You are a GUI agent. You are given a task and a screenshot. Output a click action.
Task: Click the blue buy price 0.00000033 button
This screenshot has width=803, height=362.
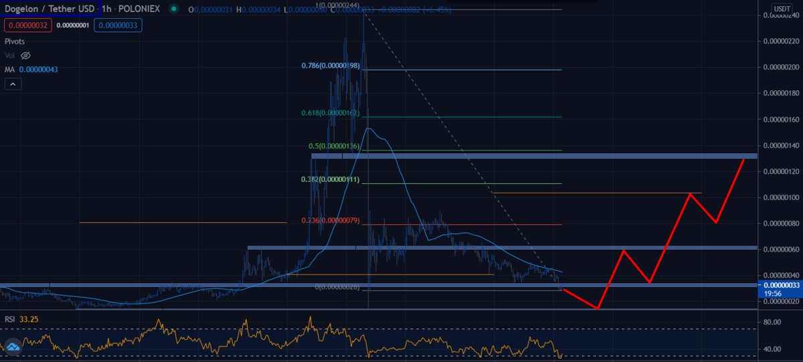point(118,25)
